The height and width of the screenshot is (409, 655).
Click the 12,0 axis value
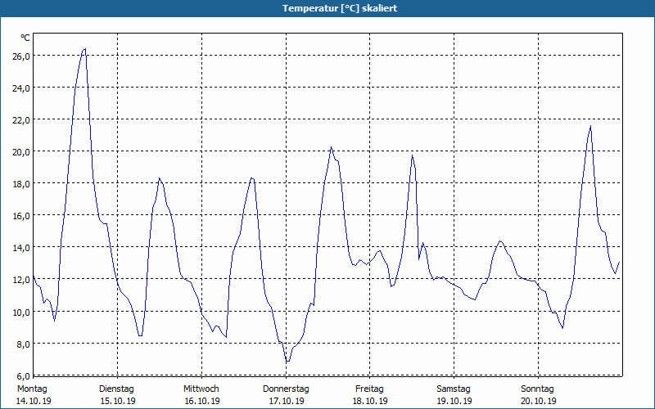pos(21,280)
